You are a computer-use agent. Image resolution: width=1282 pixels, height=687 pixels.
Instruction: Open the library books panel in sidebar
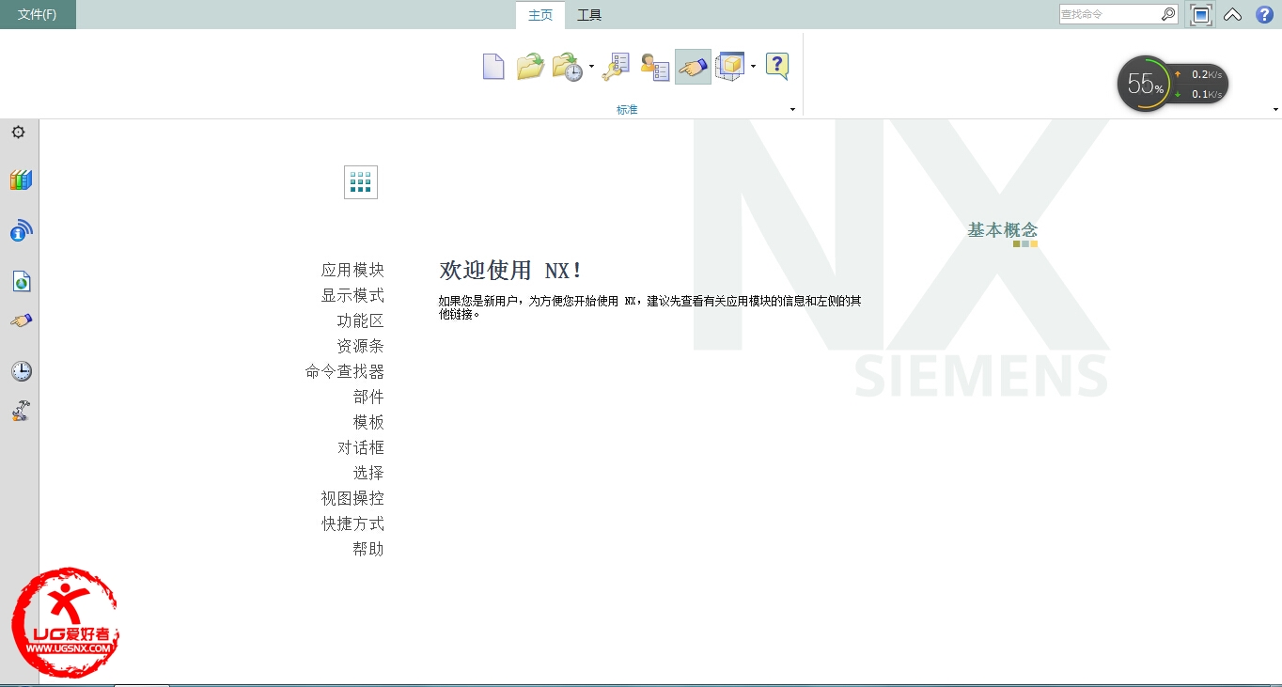21,180
